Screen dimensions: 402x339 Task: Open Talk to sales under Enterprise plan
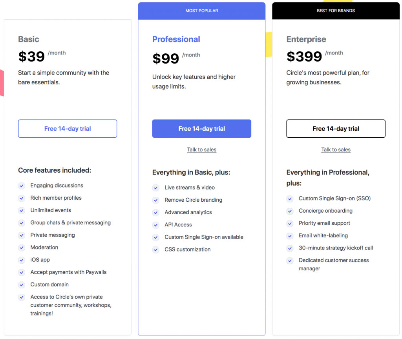coord(336,149)
